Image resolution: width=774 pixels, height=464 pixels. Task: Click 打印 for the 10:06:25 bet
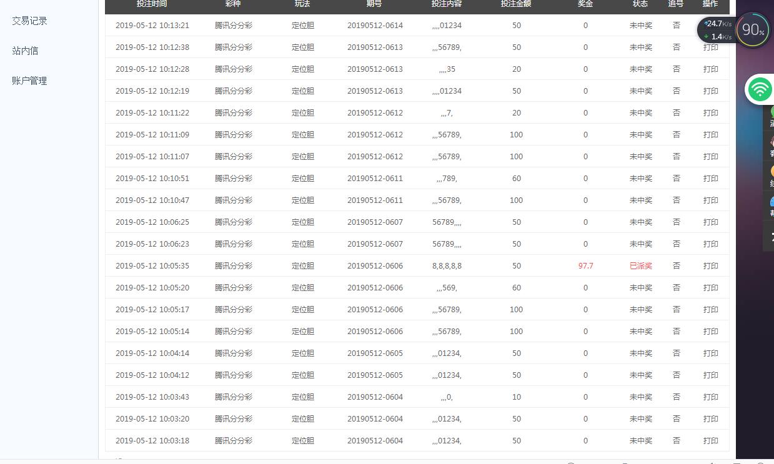click(711, 222)
